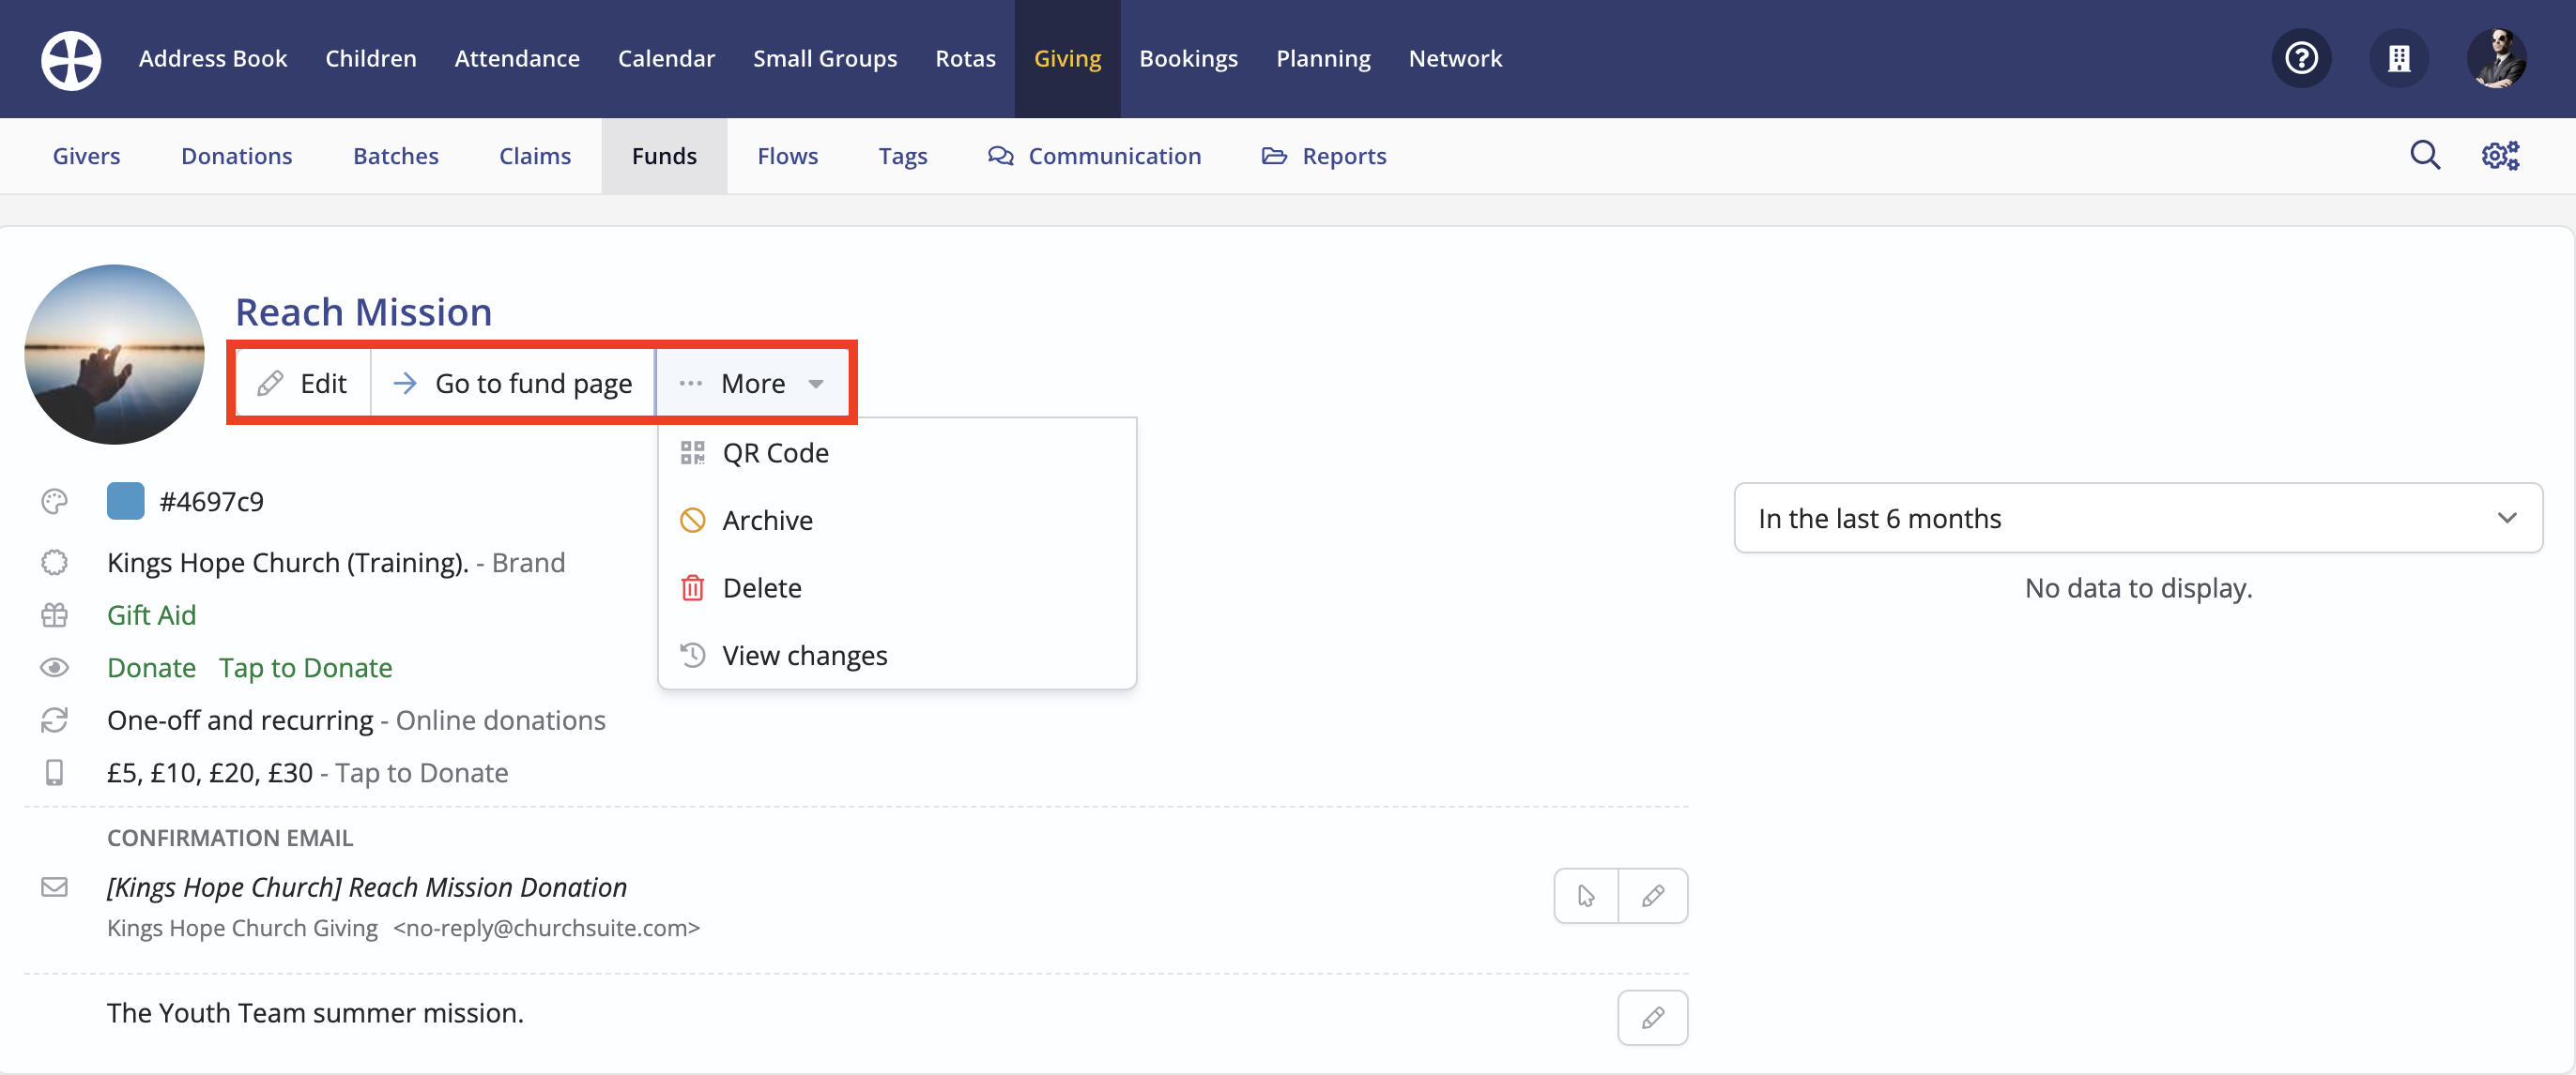This screenshot has height=1075, width=2576.
Task: Click Go to fund page button
Action: tap(513, 384)
